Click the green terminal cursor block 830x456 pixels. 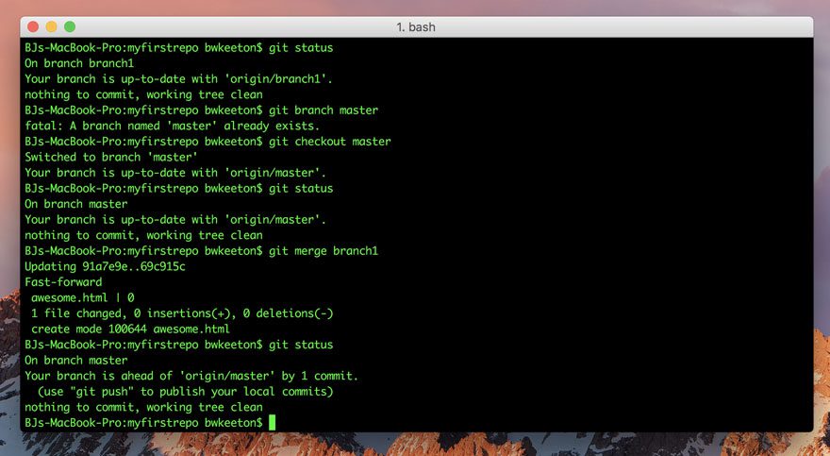pos(272,423)
